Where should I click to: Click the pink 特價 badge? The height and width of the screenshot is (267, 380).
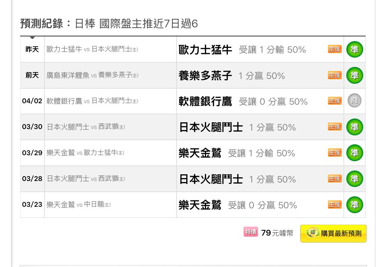[x=251, y=232]
